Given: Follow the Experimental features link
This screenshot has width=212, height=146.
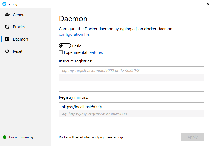Looking at the screenshot, I should click(x=96, y=52).
